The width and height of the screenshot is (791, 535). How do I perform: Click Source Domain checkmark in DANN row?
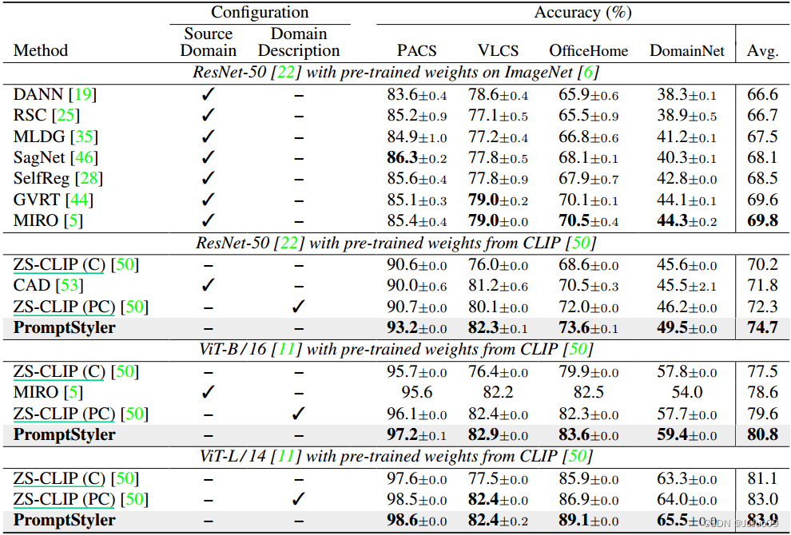pos(208,94)
